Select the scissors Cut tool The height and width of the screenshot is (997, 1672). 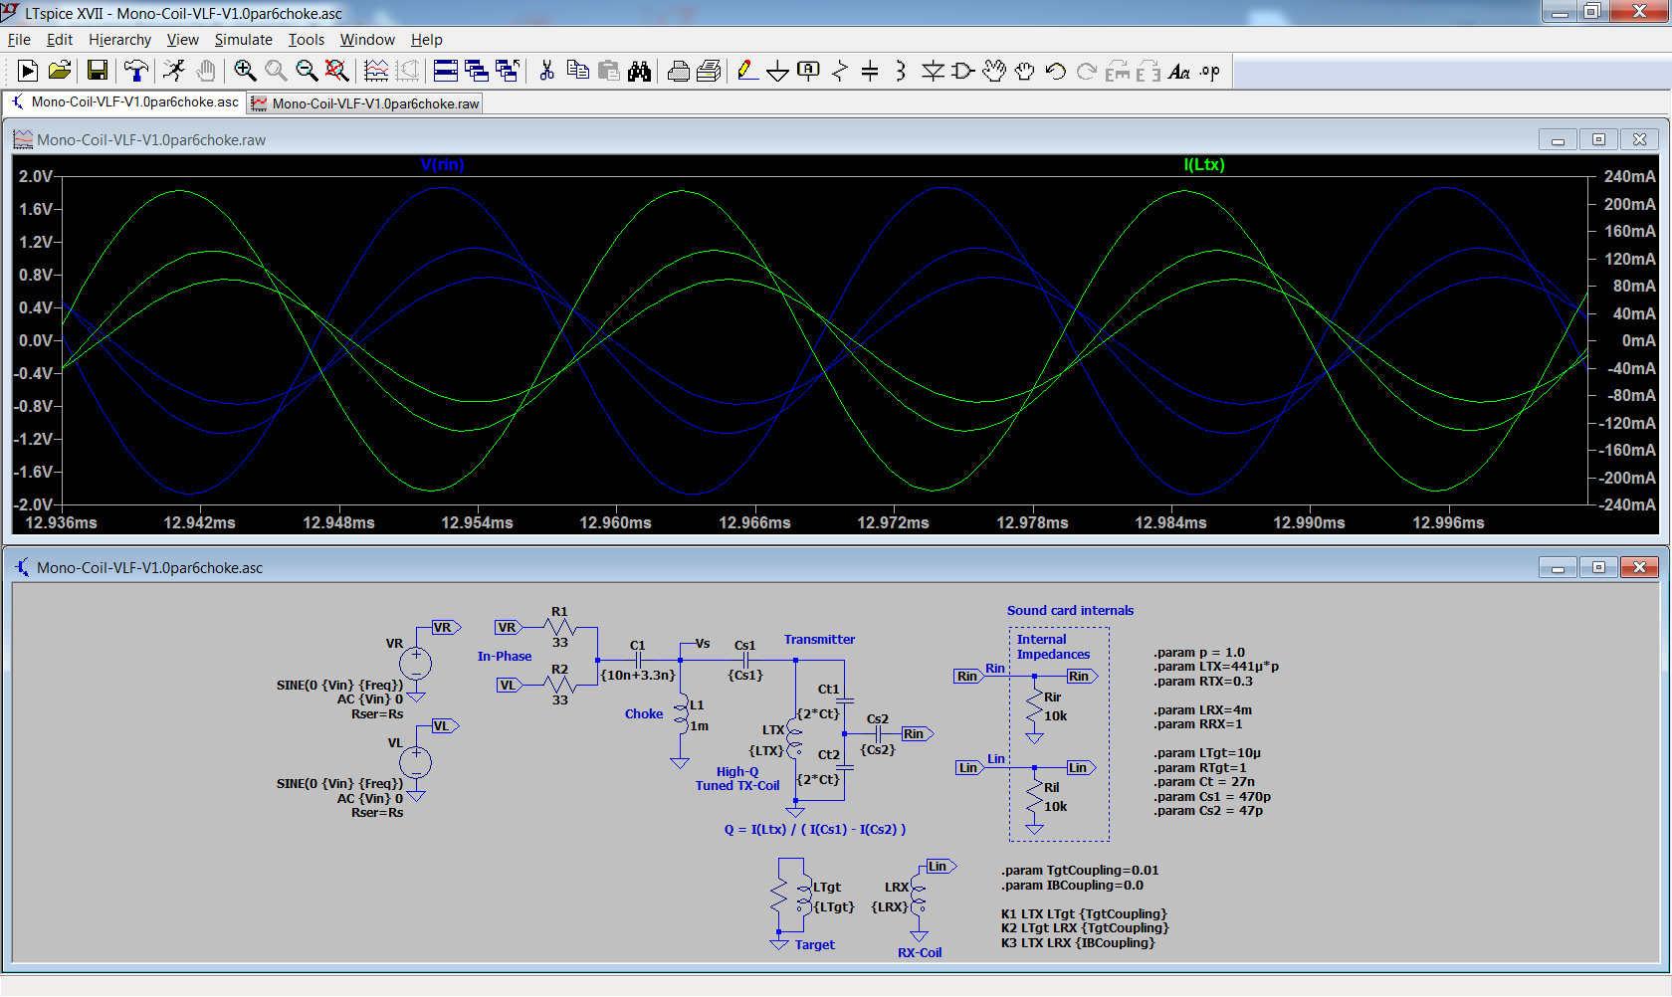click(545, 71)
